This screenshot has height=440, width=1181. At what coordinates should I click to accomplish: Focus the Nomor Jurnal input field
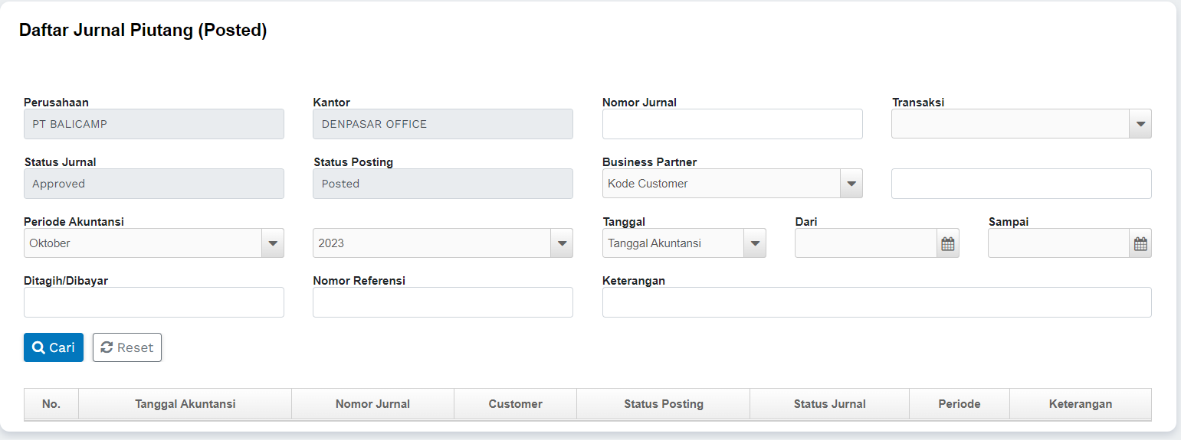pyautogui.click(x=732, y=124)
